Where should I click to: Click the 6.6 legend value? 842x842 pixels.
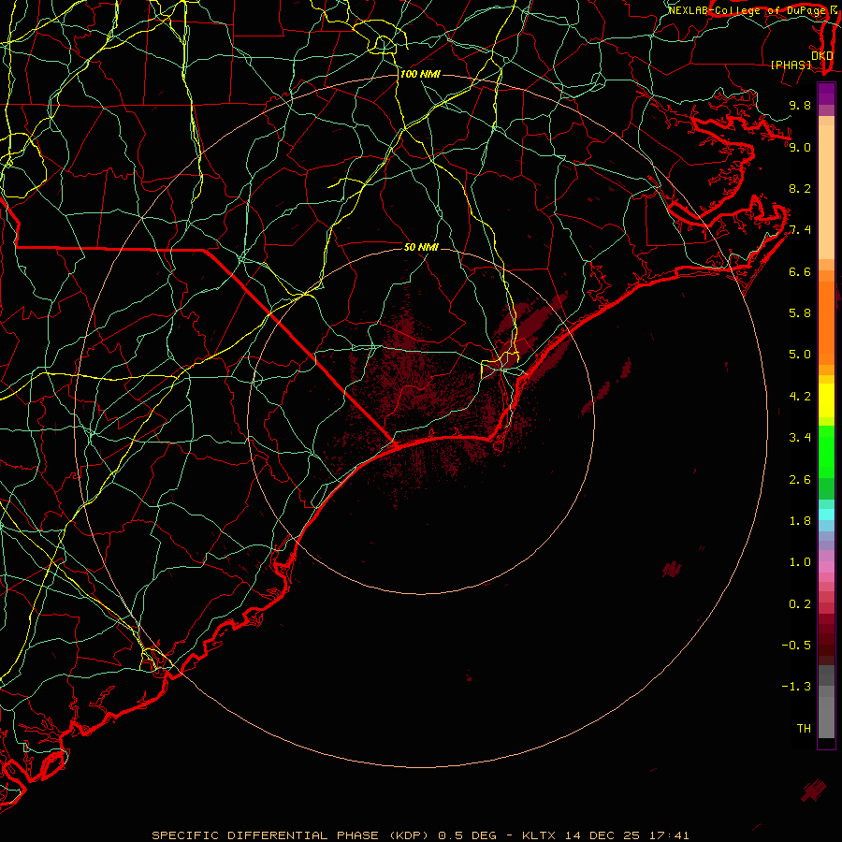[x=800, y=271]
